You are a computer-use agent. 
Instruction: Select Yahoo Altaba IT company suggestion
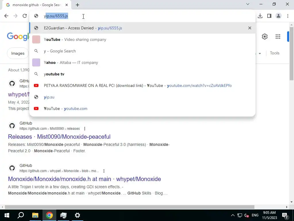coord(142,62)
